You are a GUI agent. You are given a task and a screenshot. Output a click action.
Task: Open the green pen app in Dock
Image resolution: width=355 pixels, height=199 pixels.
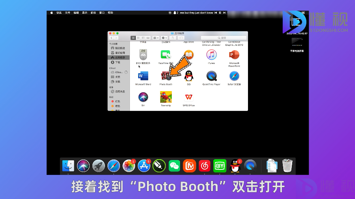[x=159, y=166]
